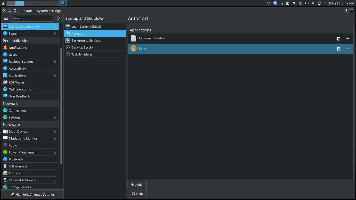The width and height of the screenshot is (356, 200).
Task: Expand Input Devices chevron
Action: pos(55,131)
